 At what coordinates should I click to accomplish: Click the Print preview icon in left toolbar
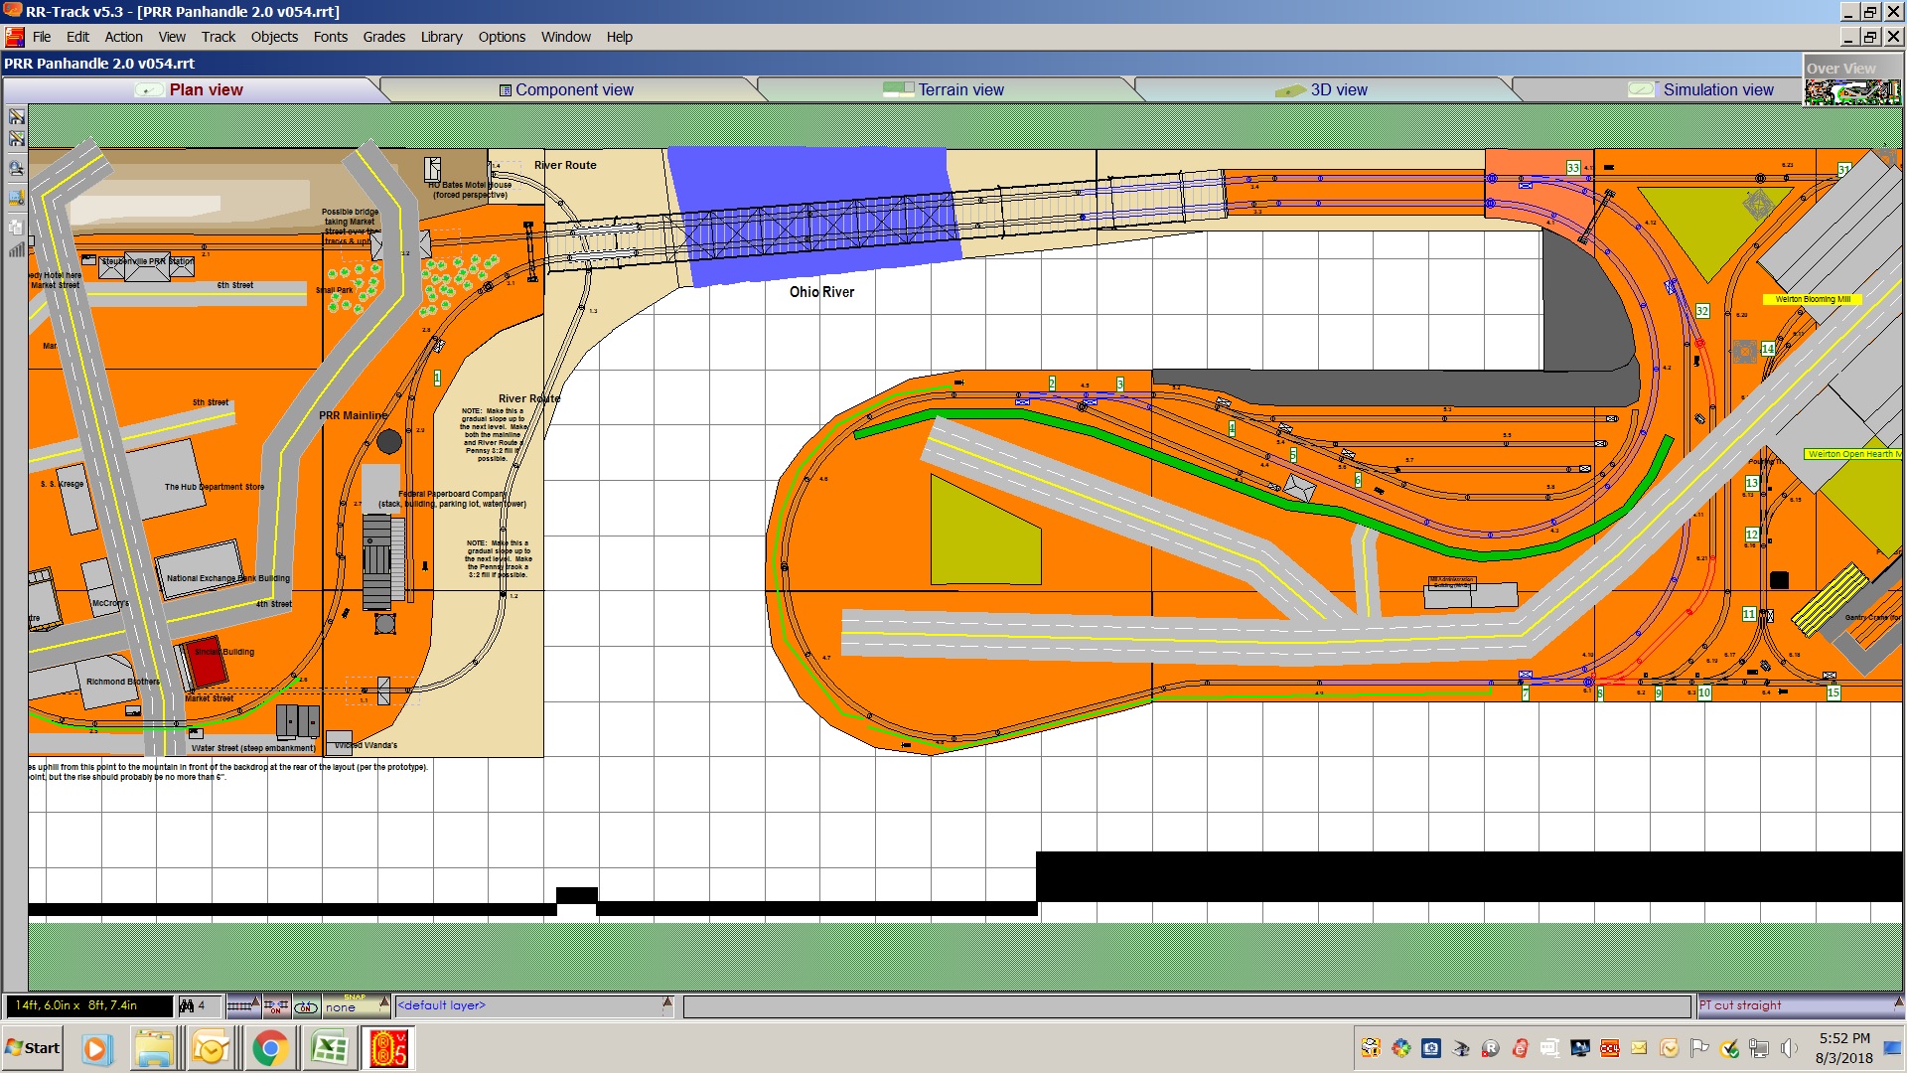17,169
